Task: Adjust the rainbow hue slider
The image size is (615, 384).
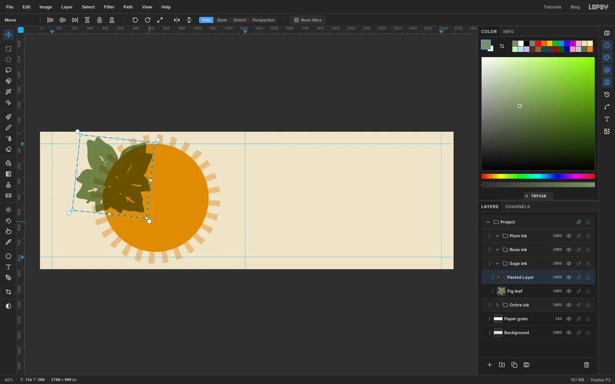Action: point(538,176)
